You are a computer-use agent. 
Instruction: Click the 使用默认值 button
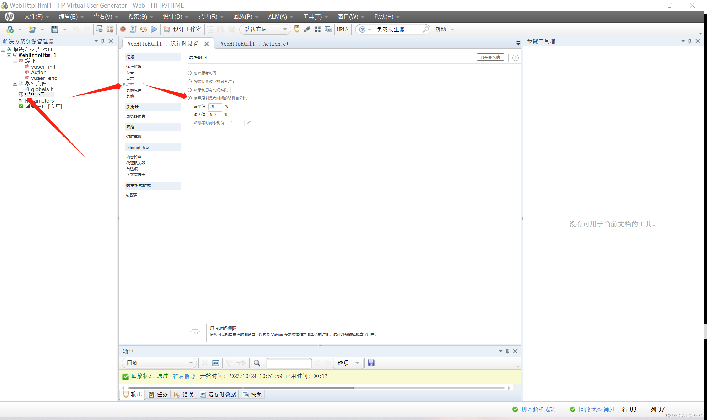click(490, 57)
